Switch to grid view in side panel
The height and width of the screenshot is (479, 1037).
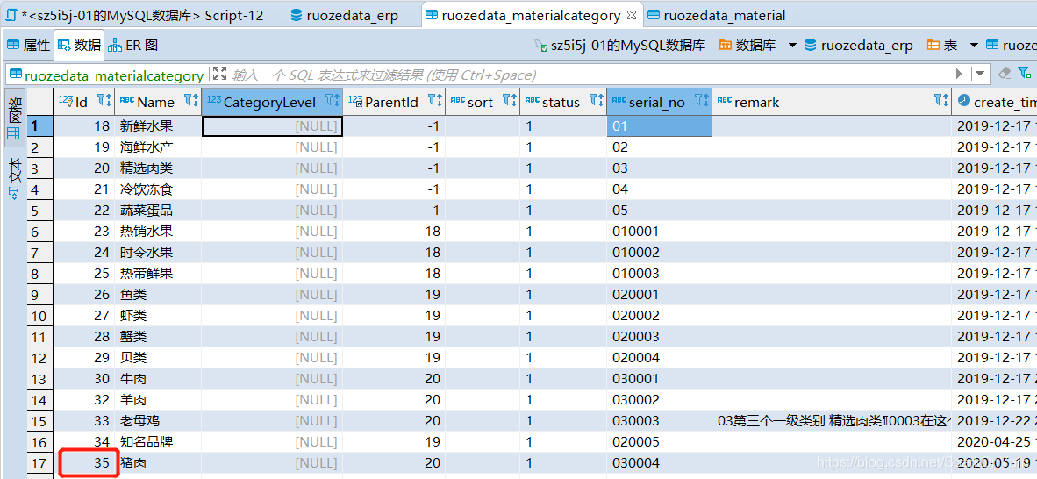click(x=14, y=119)
